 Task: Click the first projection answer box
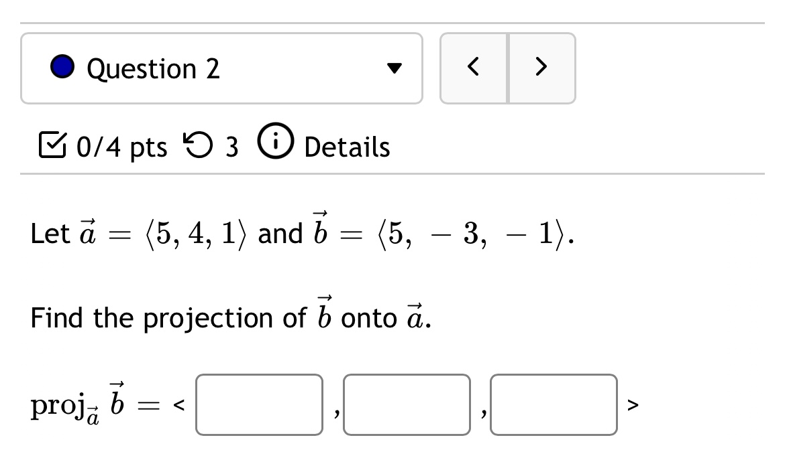[x=259, y=404]
